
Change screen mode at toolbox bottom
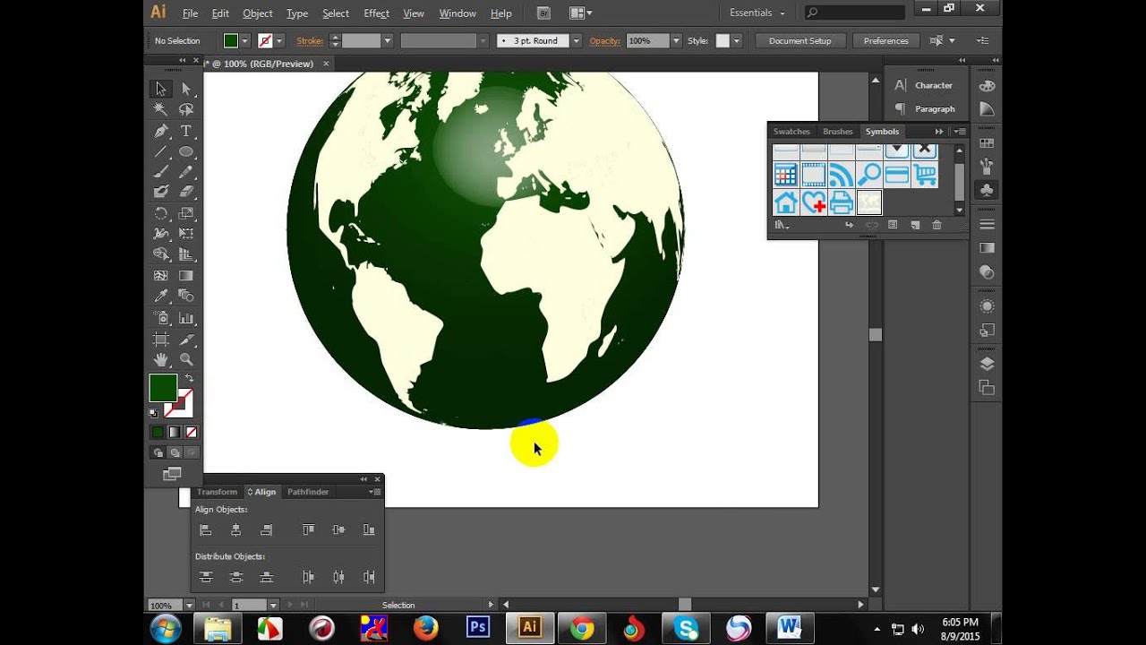[172, 474]
